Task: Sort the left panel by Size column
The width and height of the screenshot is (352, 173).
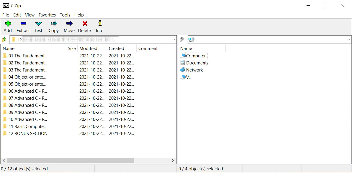Action: point(71,49)
